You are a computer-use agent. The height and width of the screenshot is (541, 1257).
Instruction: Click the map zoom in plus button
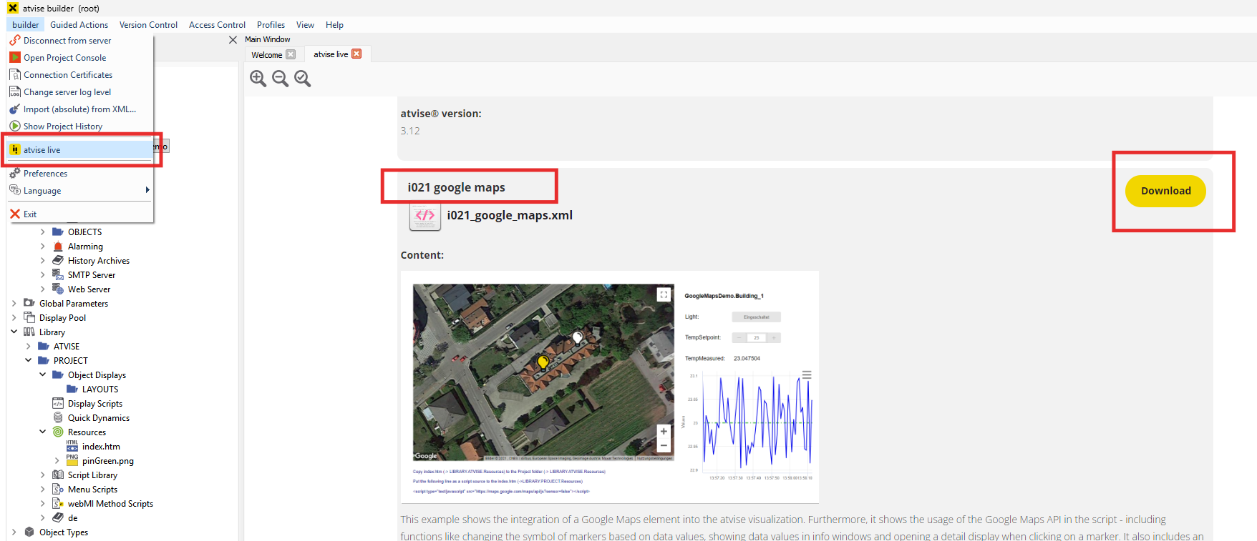coord(664,431)
